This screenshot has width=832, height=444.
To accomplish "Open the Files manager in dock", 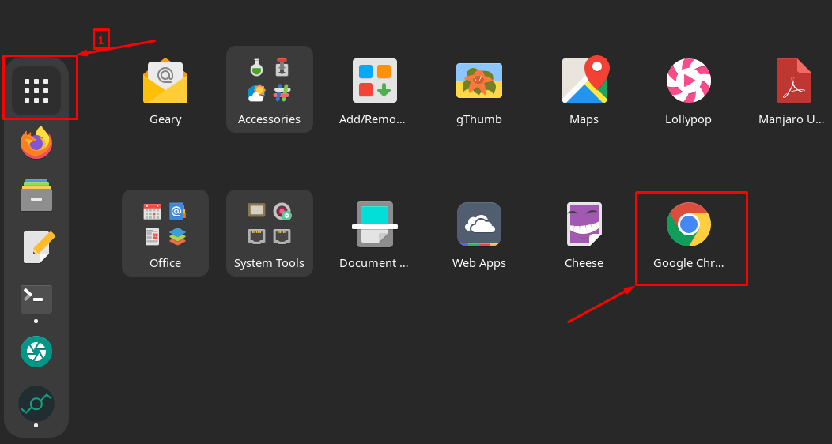I will click(36, 195).
